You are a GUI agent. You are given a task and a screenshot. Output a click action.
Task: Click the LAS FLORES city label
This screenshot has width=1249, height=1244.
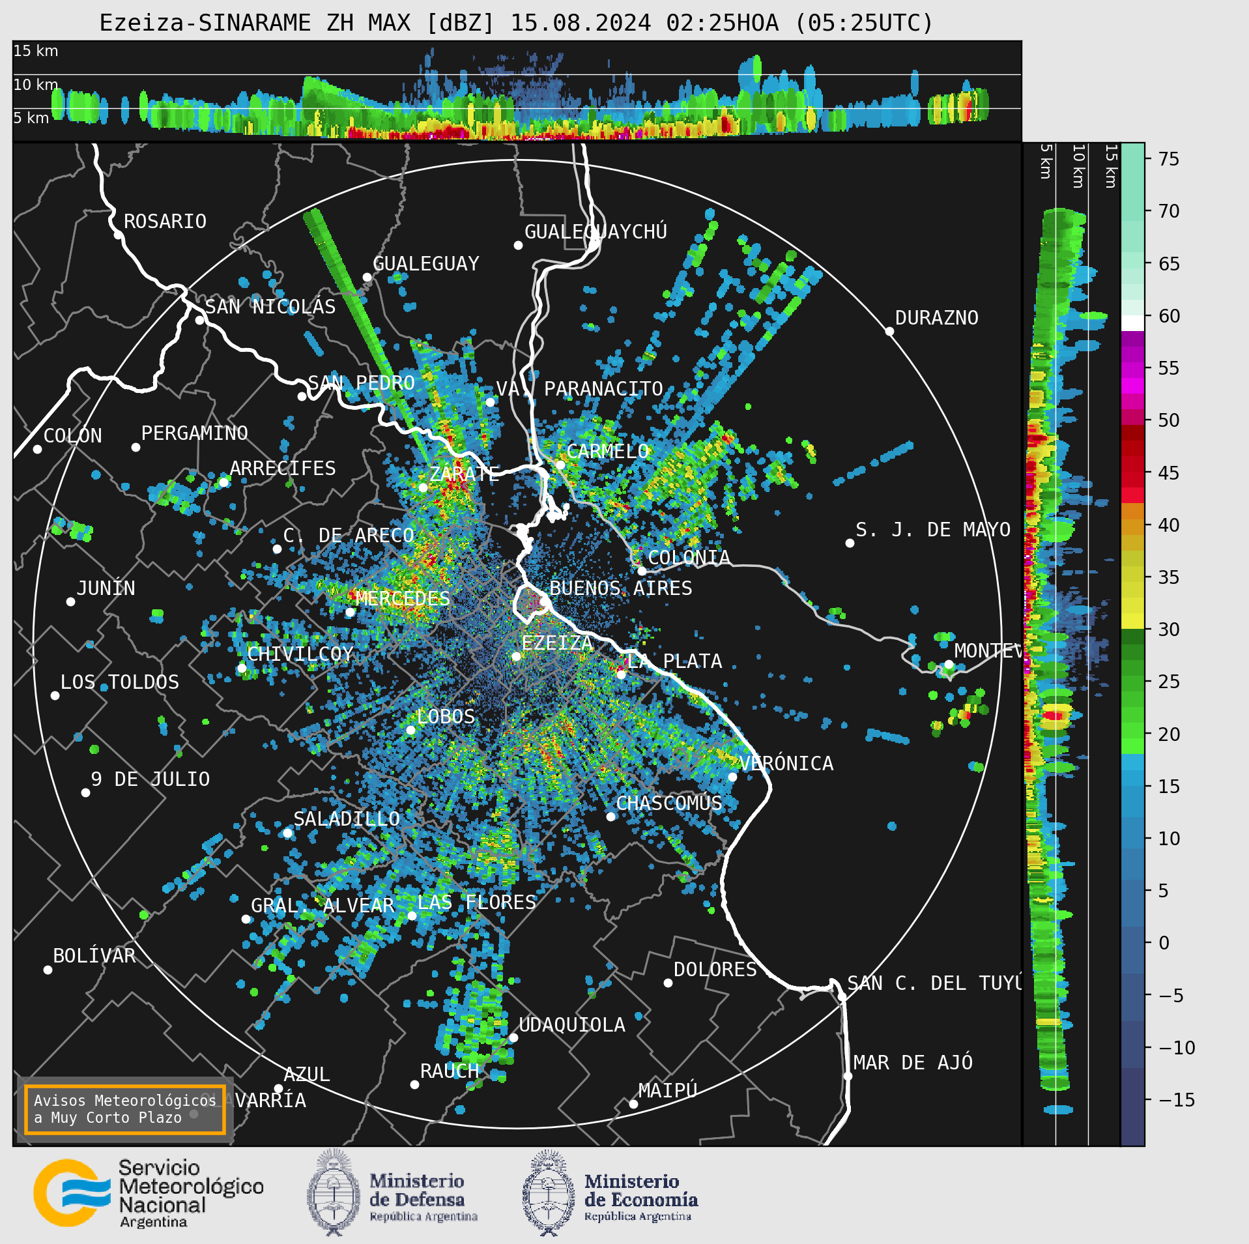click(476, 903)
